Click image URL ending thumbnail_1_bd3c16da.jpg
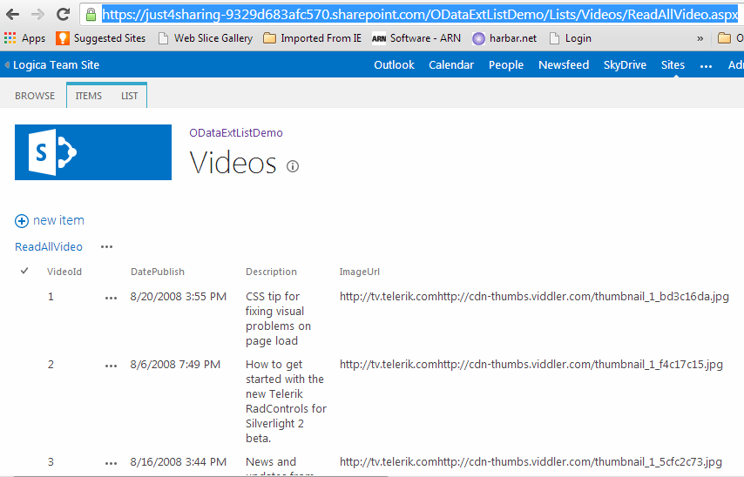 (x=534, y=297)
